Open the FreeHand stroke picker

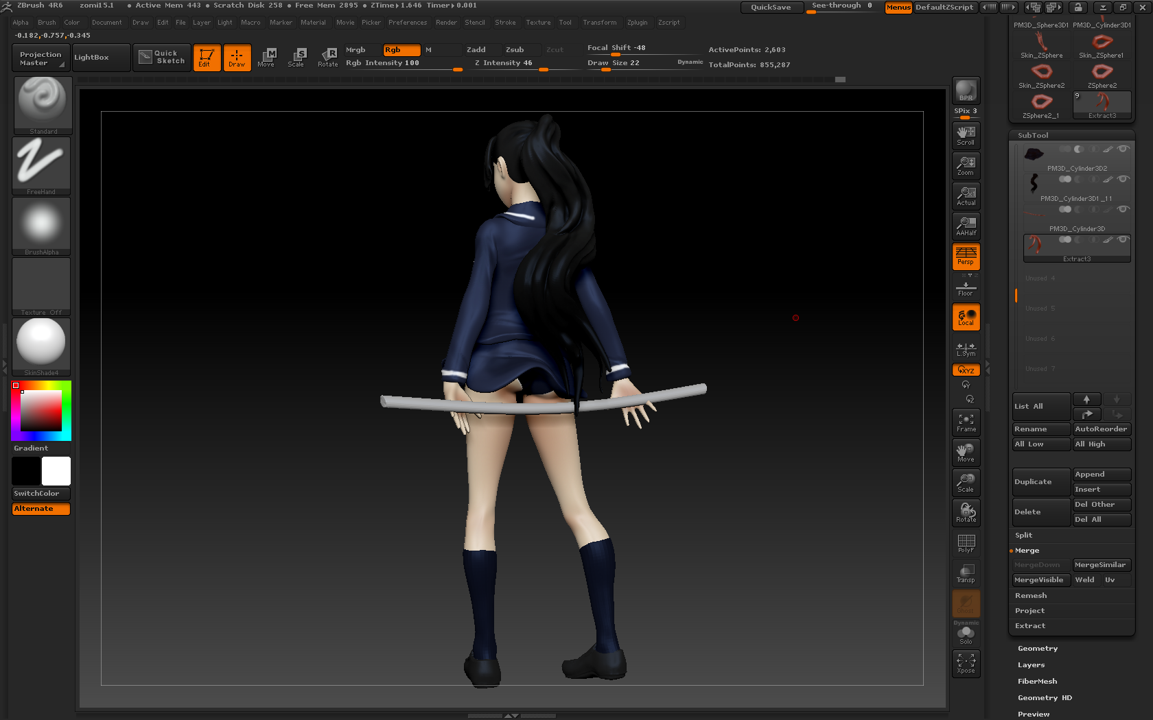point(41,166)
